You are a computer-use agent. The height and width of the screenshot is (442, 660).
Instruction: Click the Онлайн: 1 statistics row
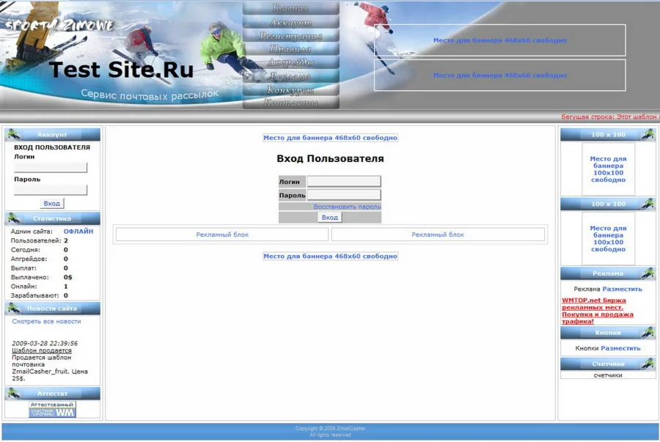[40, 287]
